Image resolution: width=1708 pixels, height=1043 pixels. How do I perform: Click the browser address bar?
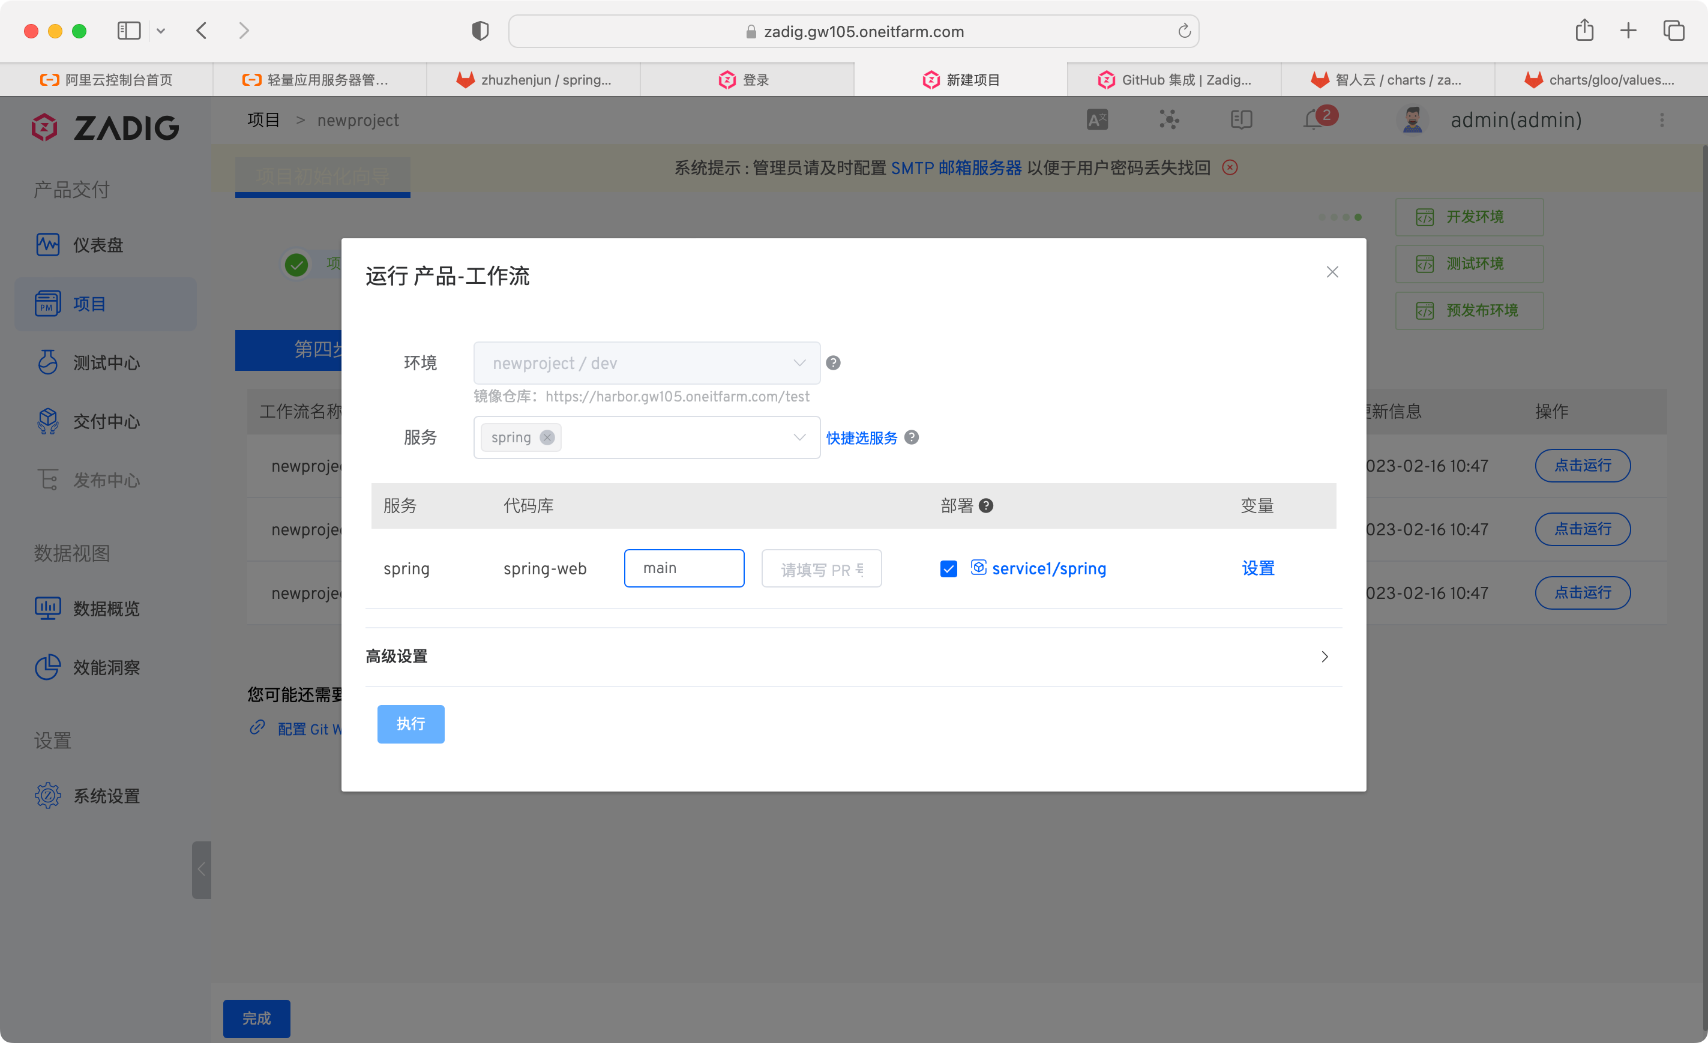[853, 31]
